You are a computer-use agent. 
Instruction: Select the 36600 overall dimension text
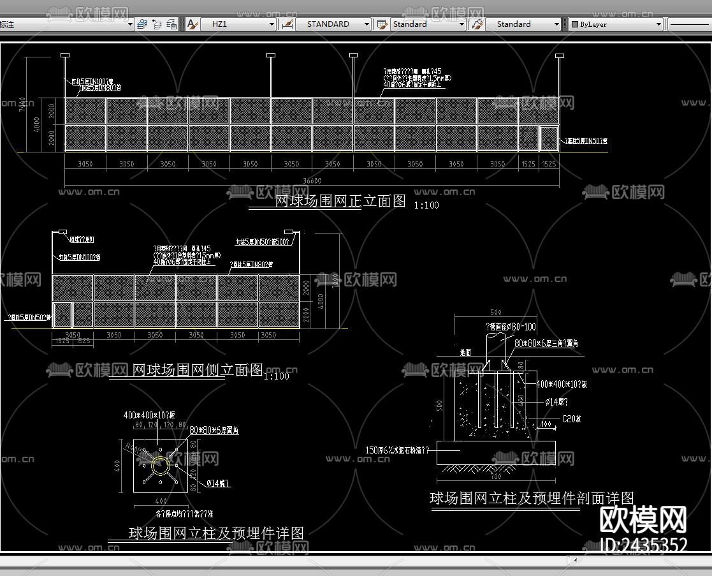tap(312, 181)
